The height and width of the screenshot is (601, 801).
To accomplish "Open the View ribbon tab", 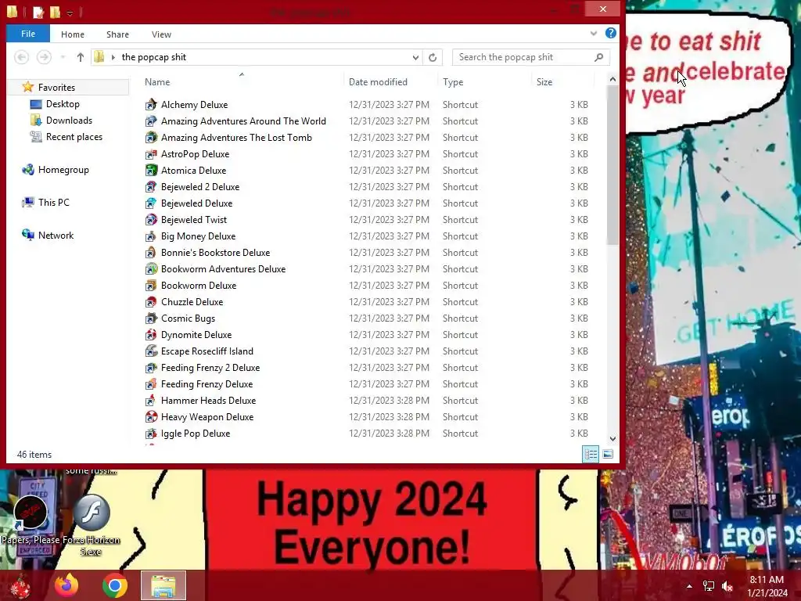I will (x=161, y=34).
